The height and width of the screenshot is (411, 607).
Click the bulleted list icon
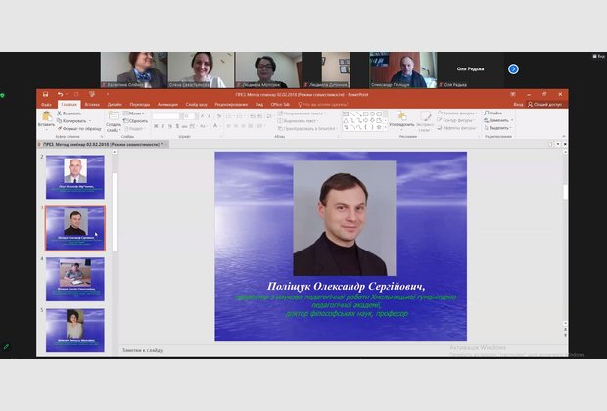pos(230,116)
